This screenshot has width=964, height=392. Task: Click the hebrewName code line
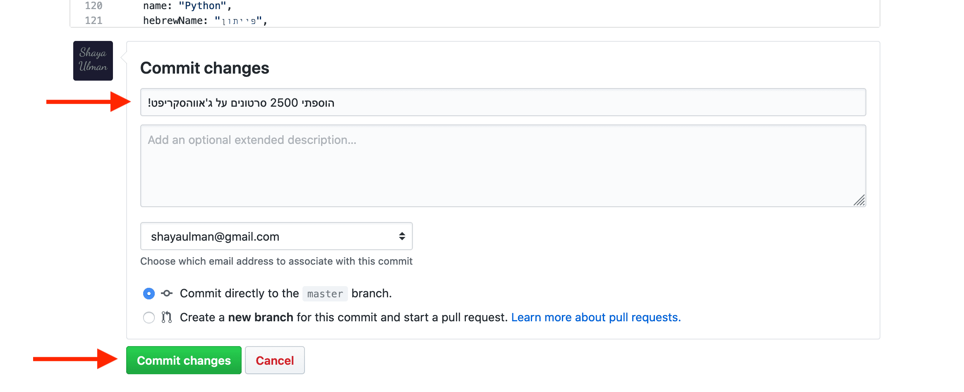pos(205,21)
